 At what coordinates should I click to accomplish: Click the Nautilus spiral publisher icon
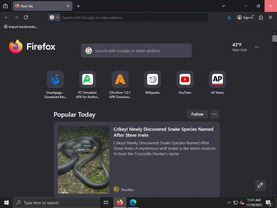pyautogui.click(x=116, y=189)
